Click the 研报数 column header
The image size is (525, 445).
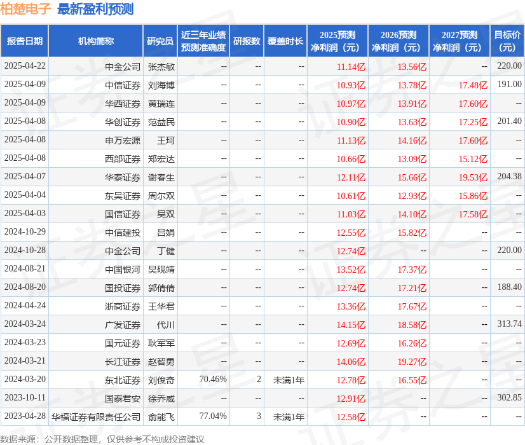[x=247, y=41]
